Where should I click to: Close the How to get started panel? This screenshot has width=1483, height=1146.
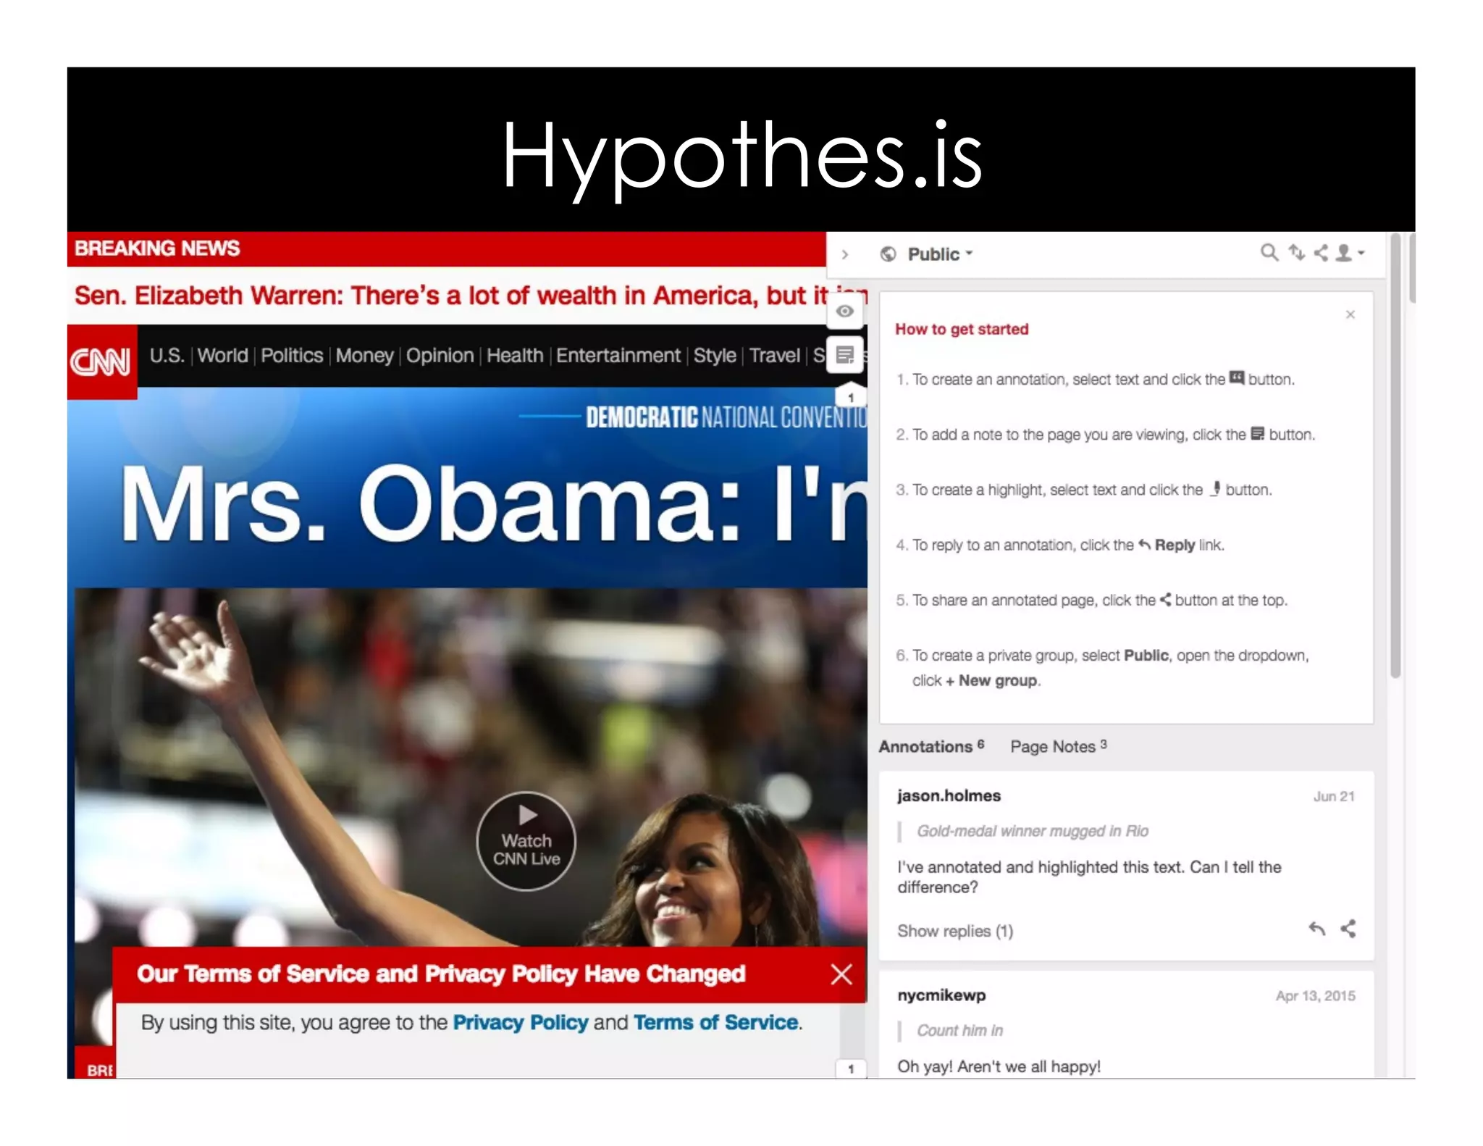(1350, 314)
